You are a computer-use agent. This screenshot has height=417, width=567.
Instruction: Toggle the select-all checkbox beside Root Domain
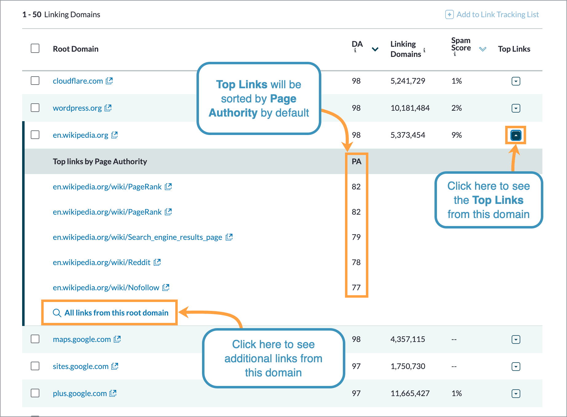(35, 49)
